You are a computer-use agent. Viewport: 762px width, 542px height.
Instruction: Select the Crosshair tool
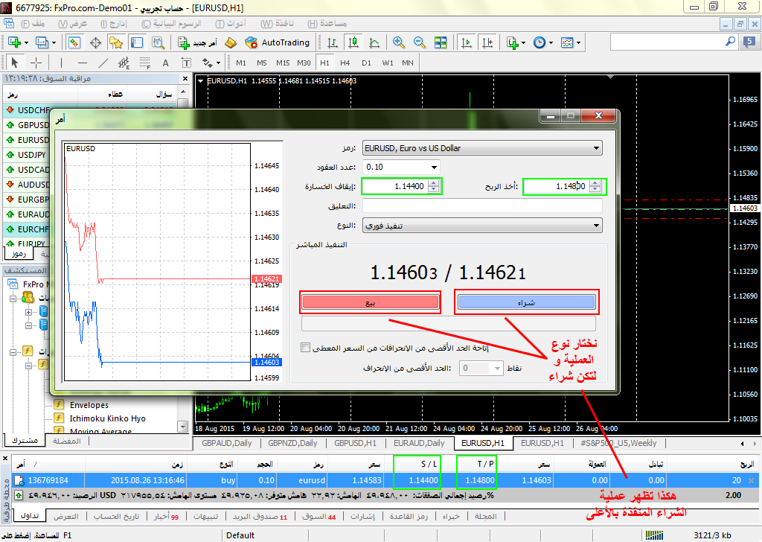[36, 63]
